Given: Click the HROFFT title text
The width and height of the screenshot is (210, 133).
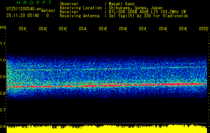Looking at the screenshot, I should [34, 3].
